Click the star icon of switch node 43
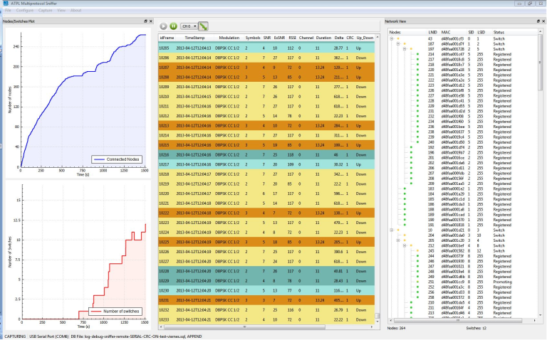Screen dimensions: 547x340 [400, 38]
